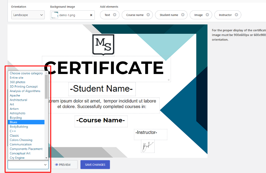Choose 'C++' from the list
This screenshot has height=173, width=266.
pos(26,131)
